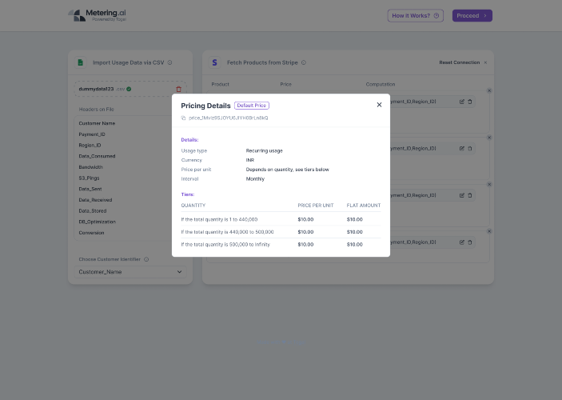Viewport: 562px width, 400px height.
Task: Delete the first product row computation
Action: pos(470,102)
